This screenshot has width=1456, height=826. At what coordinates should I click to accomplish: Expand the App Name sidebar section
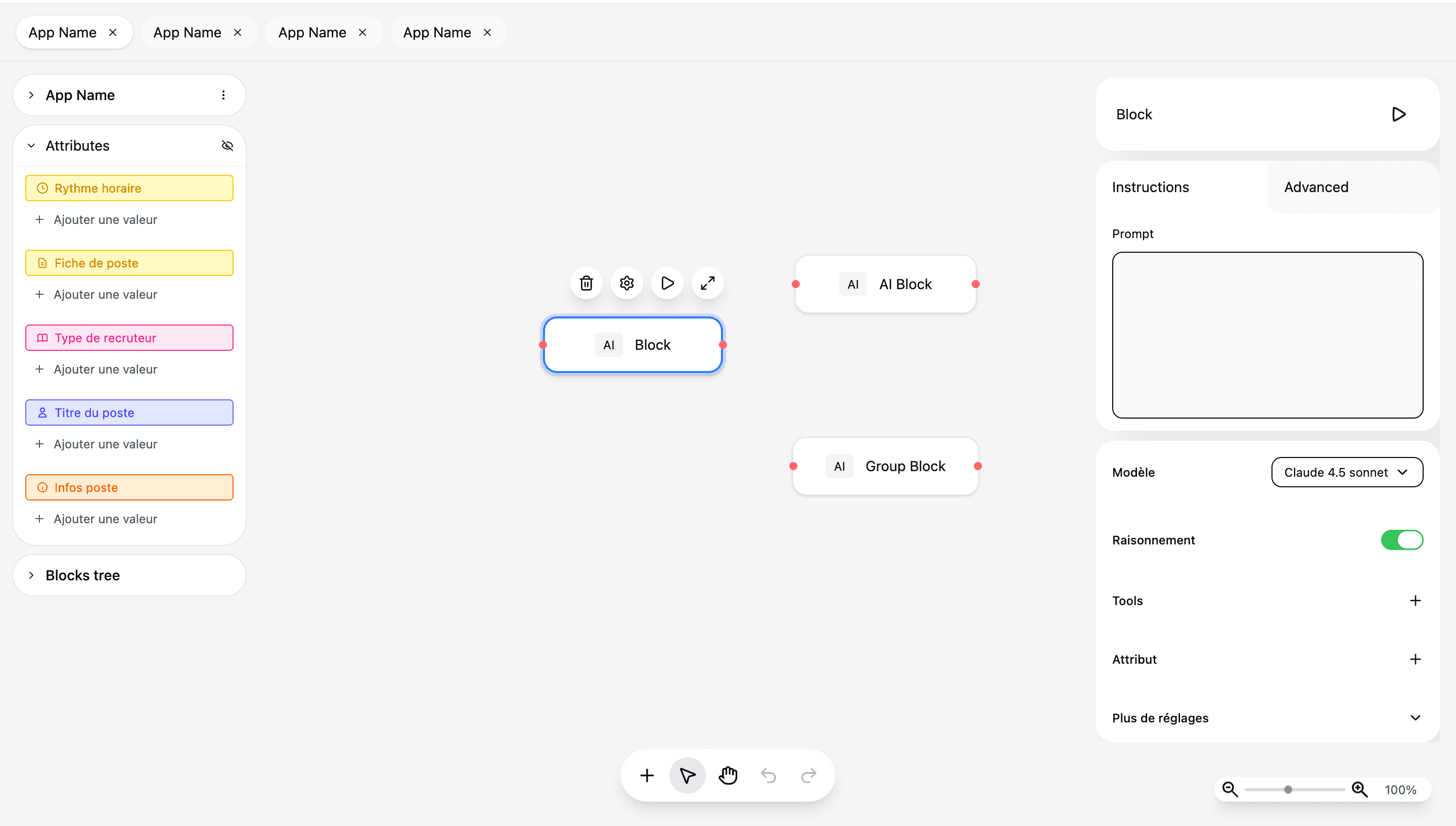31,96
